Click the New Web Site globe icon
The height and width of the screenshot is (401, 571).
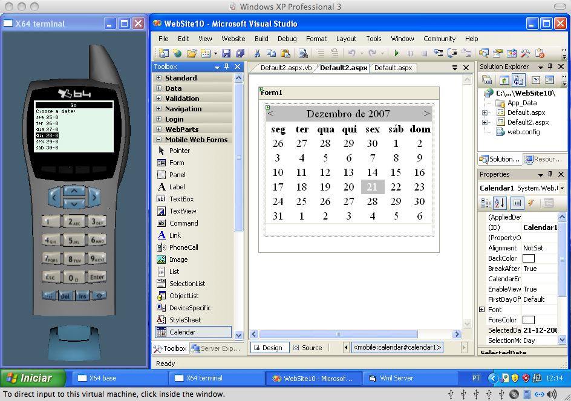[x=177, y=54]
